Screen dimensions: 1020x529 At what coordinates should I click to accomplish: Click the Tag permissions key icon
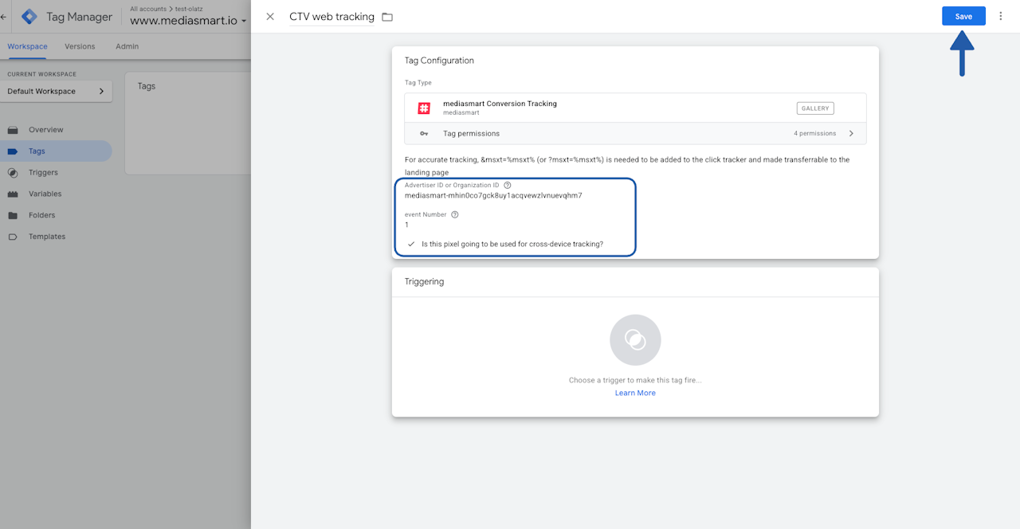(x=424, y=134)
